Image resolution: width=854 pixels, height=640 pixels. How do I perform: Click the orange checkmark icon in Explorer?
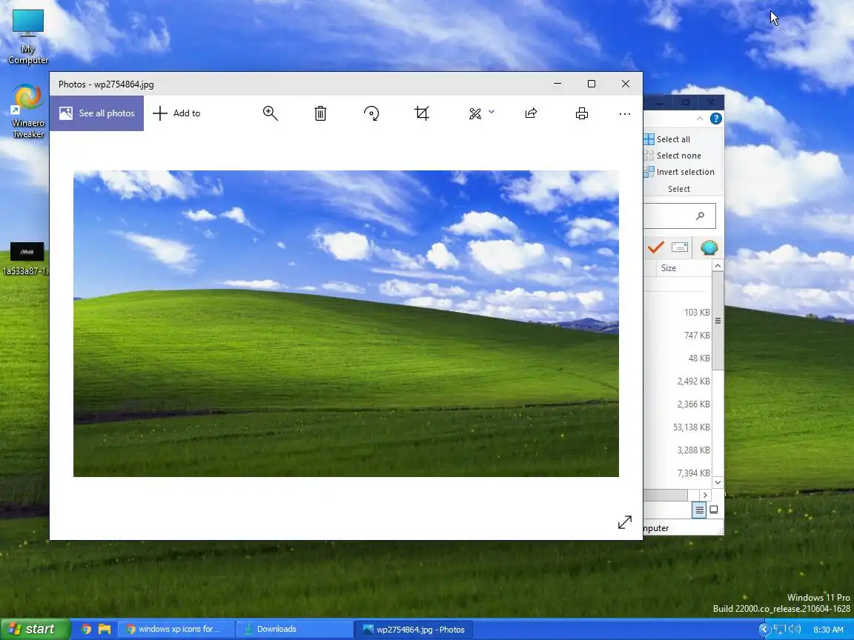[x=656, y=247]
